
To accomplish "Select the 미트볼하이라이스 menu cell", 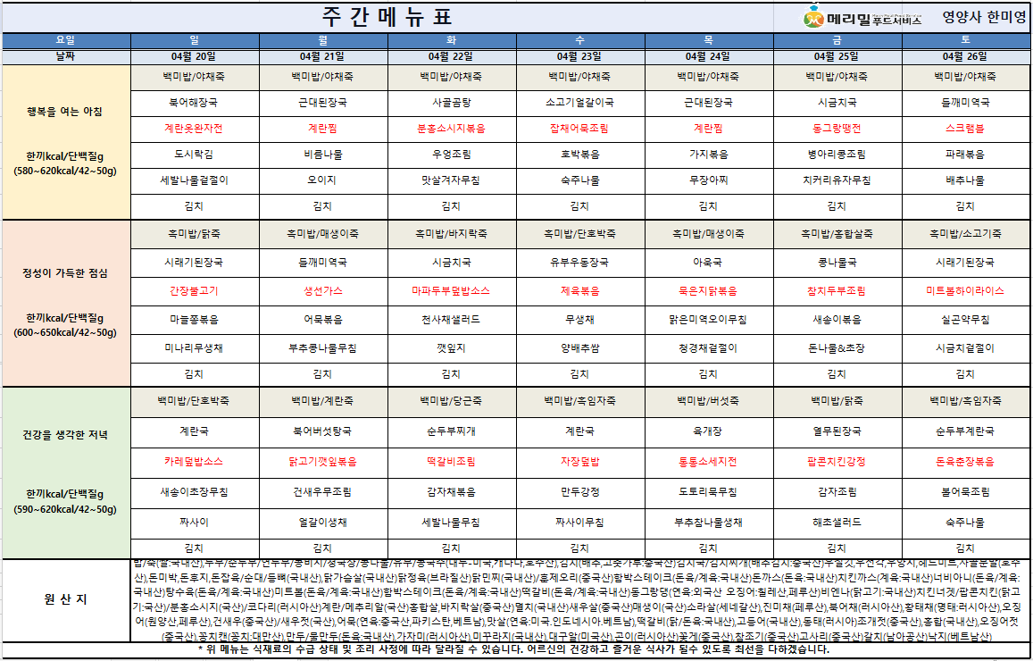I will (x=965, y=291).
